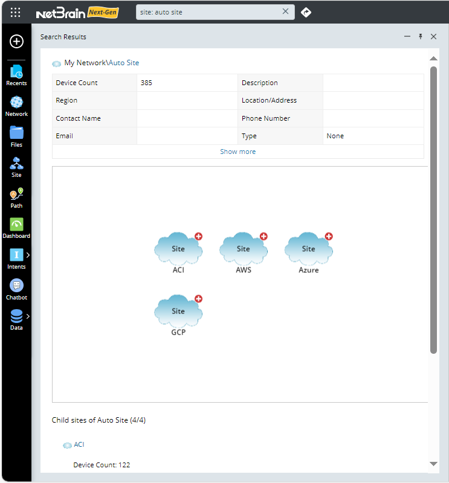Viewport: 449px width, 483px height.
Task: Open Files in the sidebar
Action: pos(16,137)
